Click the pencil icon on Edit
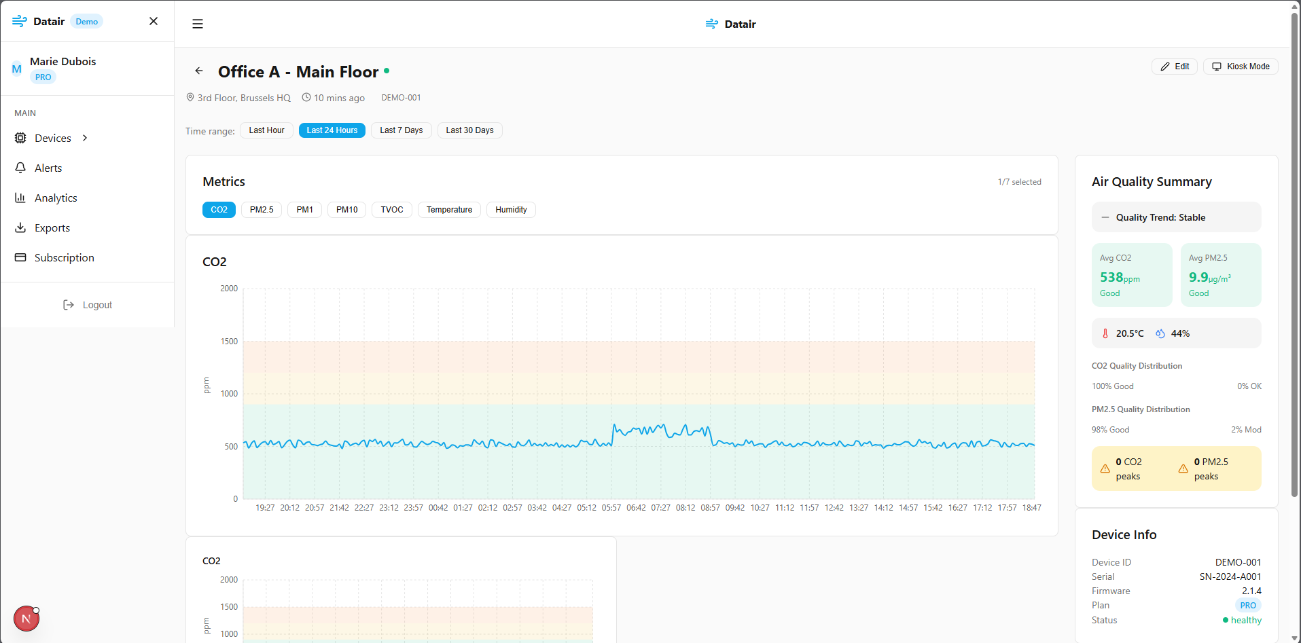 point(1165,67)
